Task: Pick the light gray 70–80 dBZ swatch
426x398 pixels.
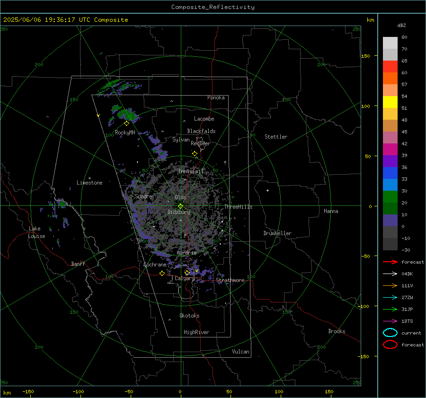Action: [390, 43]
